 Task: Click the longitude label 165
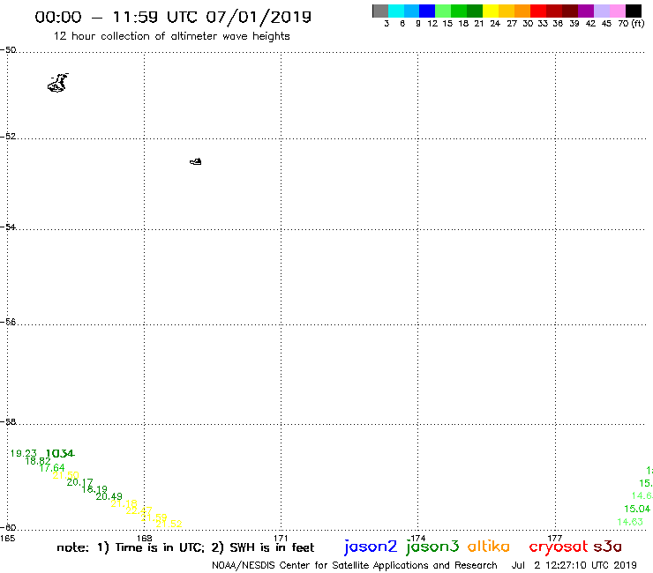point(7,538)
